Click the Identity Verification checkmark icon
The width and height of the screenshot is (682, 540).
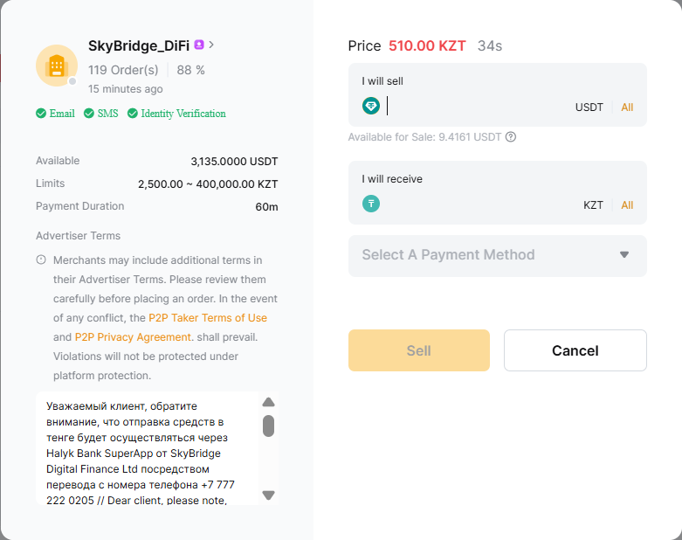coord(133,114)
